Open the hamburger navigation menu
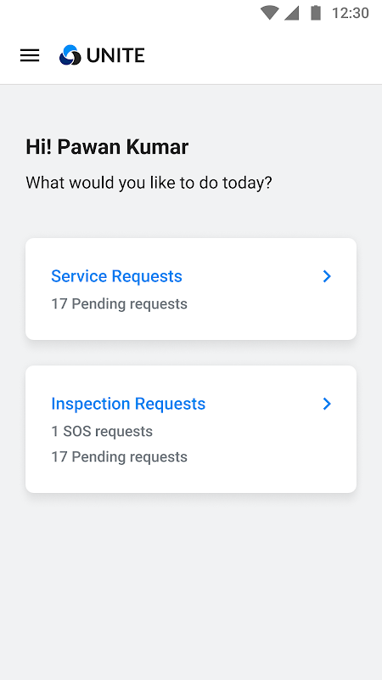The height and width of the screenshot is (680, 382). tap(30, 55)
